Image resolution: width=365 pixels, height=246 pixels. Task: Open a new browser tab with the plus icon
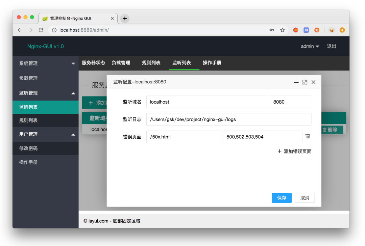click(125, 18)
